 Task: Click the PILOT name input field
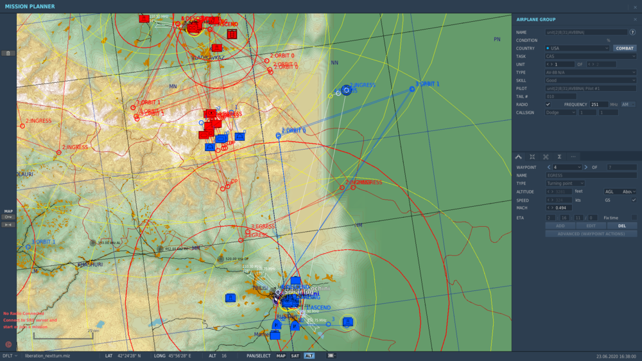point(591,88)
